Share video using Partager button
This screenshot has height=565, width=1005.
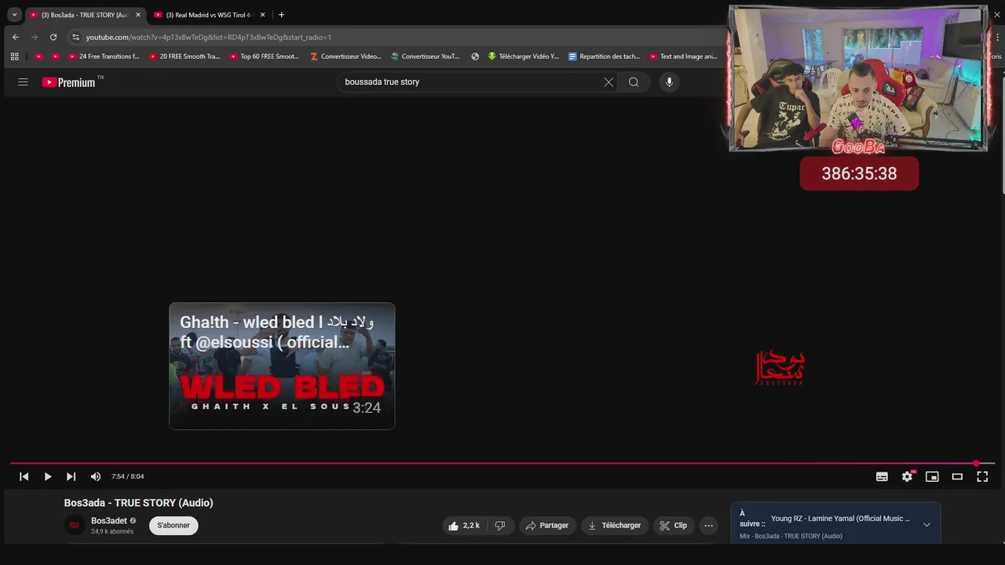[x=547, y=526]
